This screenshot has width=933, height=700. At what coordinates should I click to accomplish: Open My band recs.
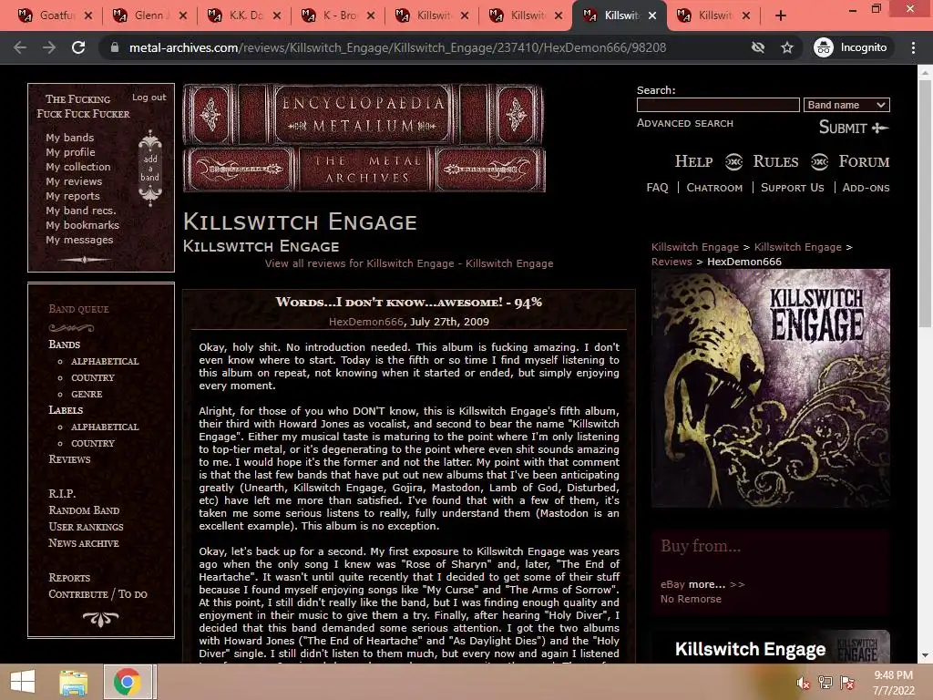click(81, 211)
